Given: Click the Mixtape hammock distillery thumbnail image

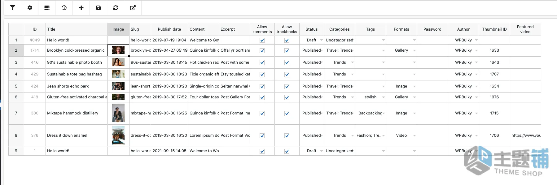Looking at the screenshot, I should tap(118, 113).
